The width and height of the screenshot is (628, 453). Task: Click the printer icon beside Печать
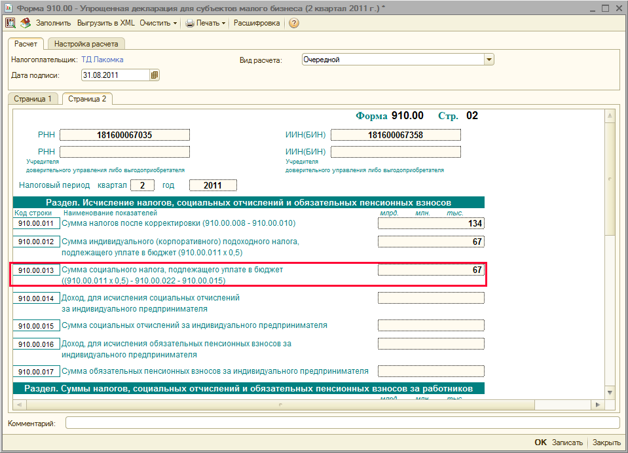190,23
